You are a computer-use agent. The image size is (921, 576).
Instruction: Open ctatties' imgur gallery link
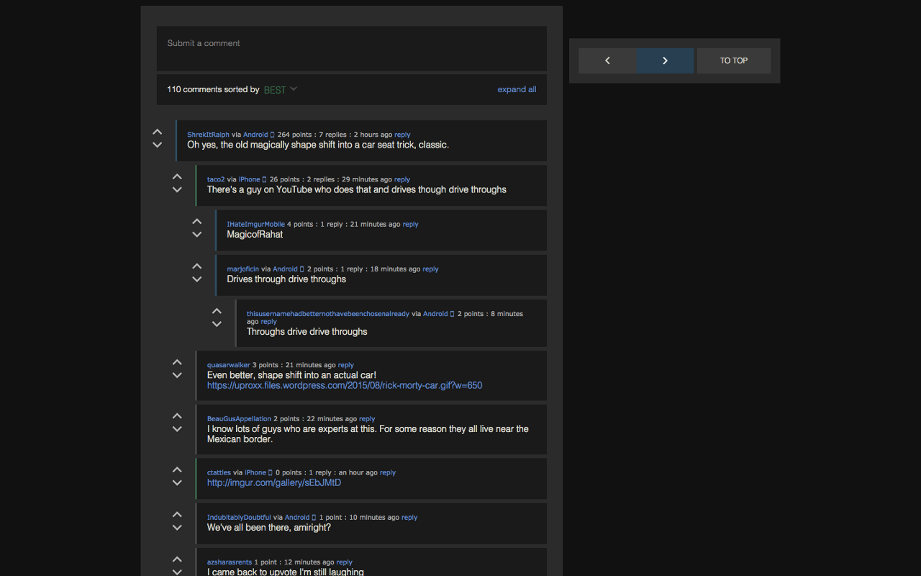coord(273,482)
